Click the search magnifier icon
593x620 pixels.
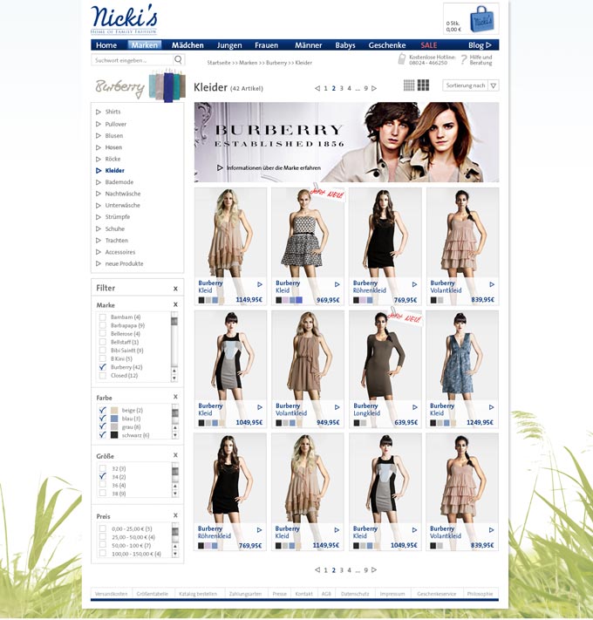(179, 60)
